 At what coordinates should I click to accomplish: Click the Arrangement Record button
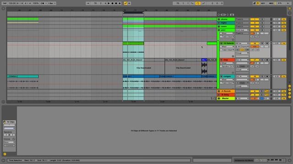[x=116, y=3]
